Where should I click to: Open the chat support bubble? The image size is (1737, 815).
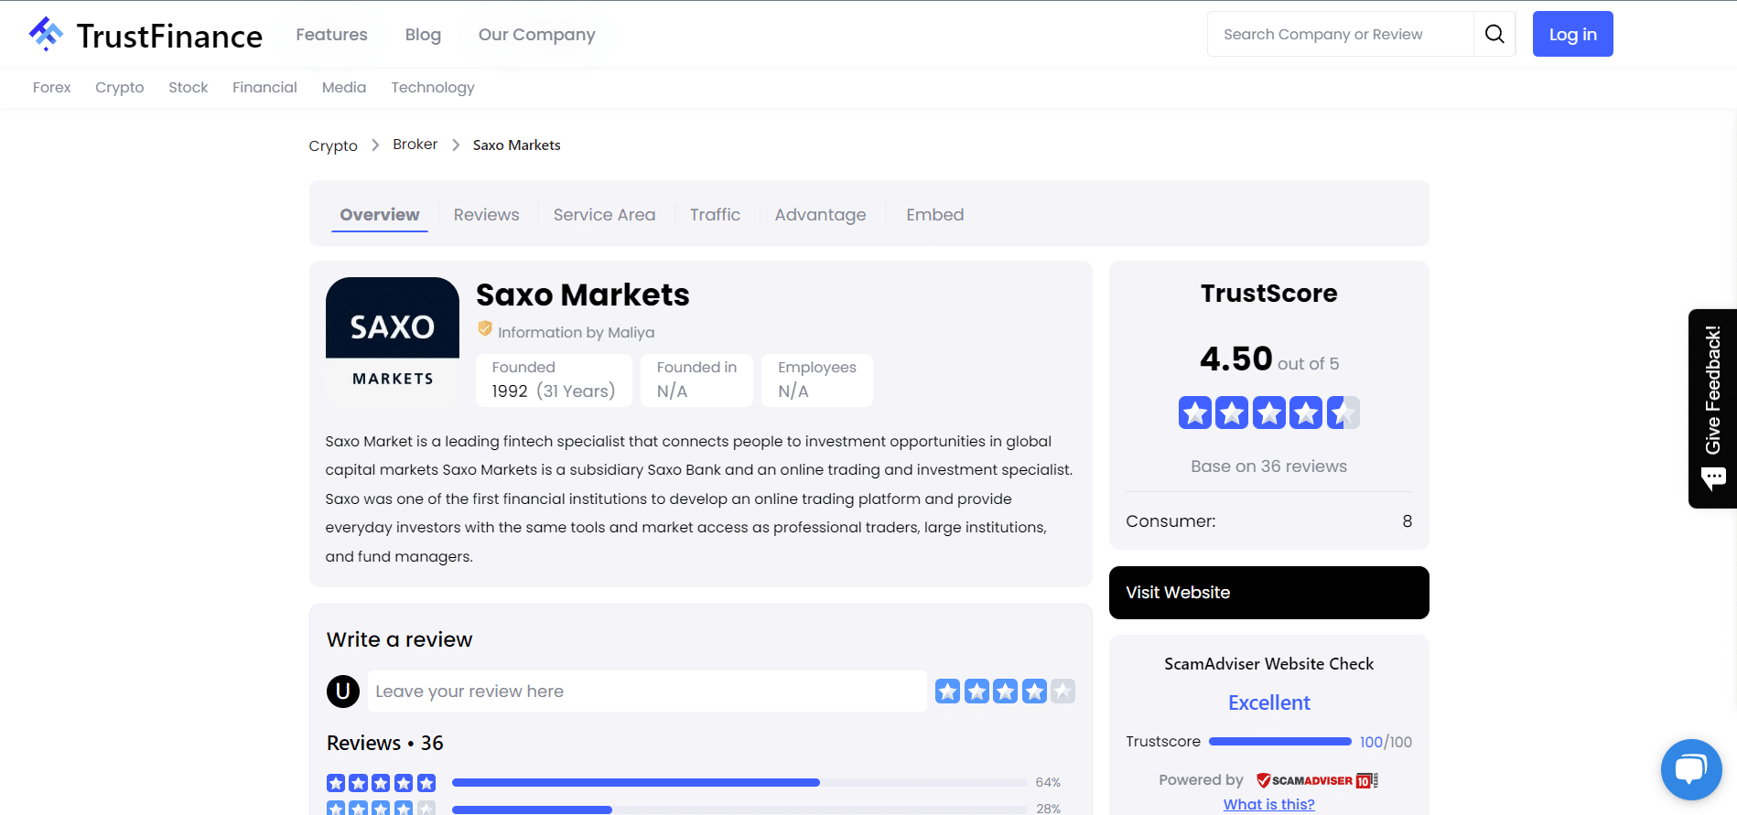click(x=1690, y=768)
